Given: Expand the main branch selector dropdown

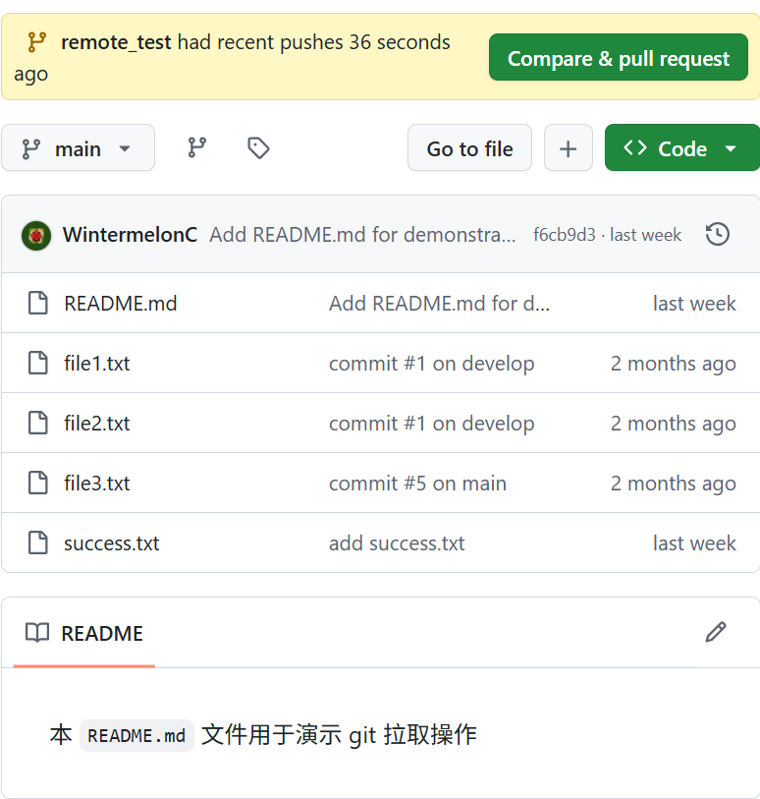Looking at the screenshot, I should (x=79, y=148).
